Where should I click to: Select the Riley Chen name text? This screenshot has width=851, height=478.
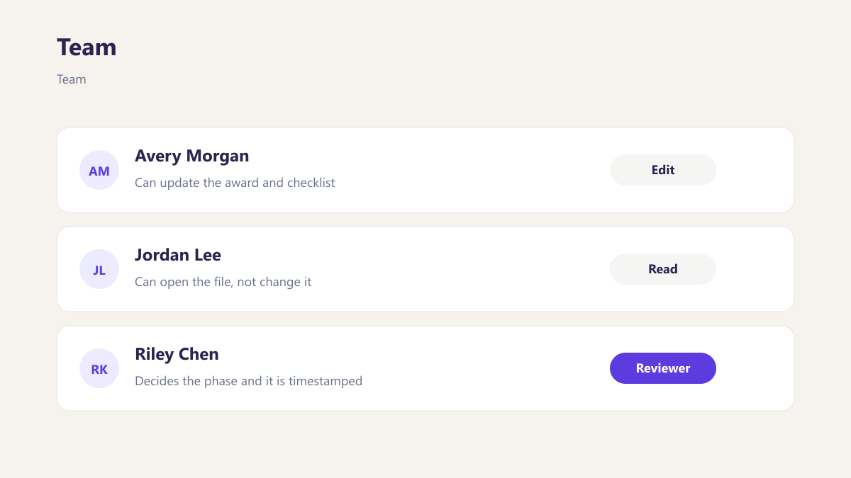[x=177, y=354]
